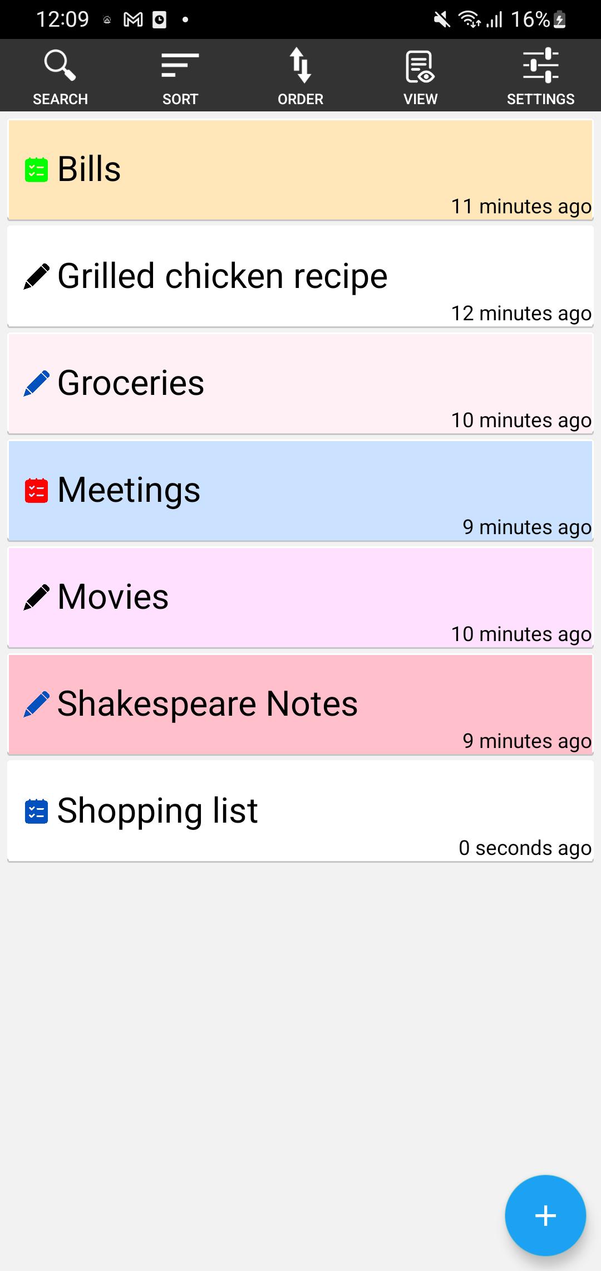Select the Meetings checklist entry
Viewport: 601px width, 1271px height.
pos(300,491)
